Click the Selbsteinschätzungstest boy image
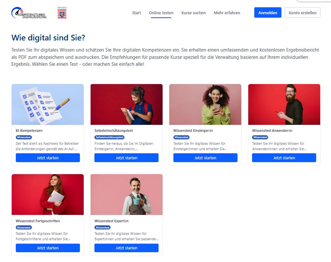Screen dimensions: 331x262 pos(126,104)
